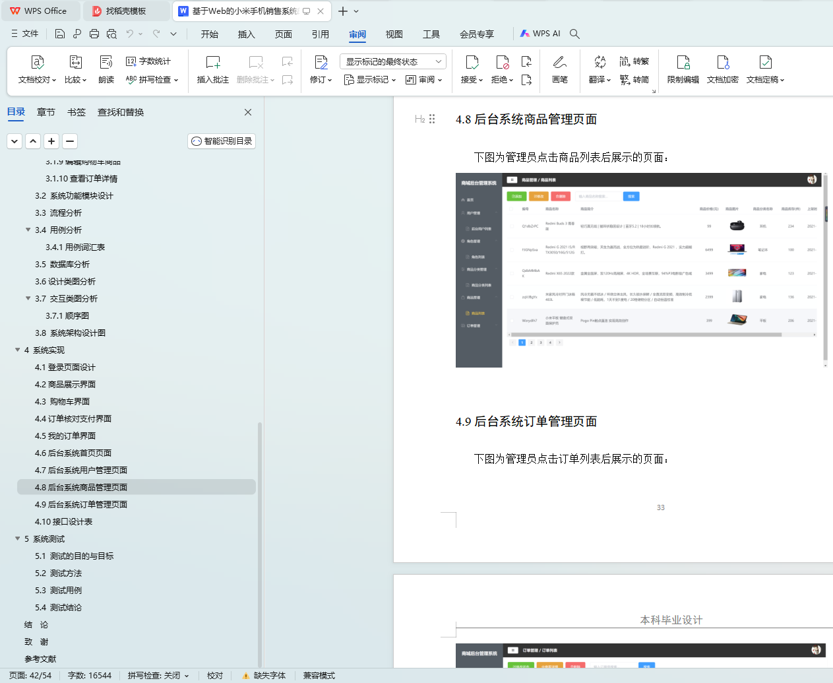Click the plus button in outline pane
The image size is (833, 683).
coord(51,141)
